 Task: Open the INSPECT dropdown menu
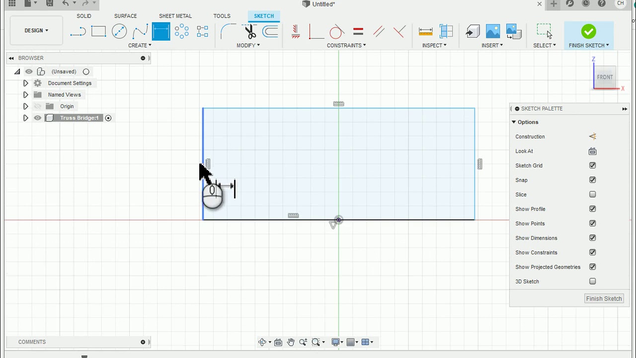434,45
